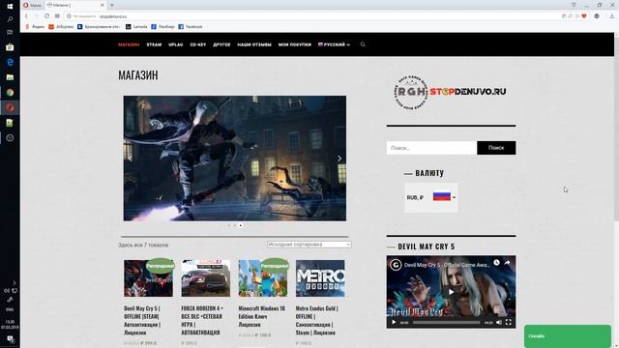The width and height of the screenshot is (619, 348).
Task: Open the Forza Horizon 4 product thumbnail
Action: (206, 278)
